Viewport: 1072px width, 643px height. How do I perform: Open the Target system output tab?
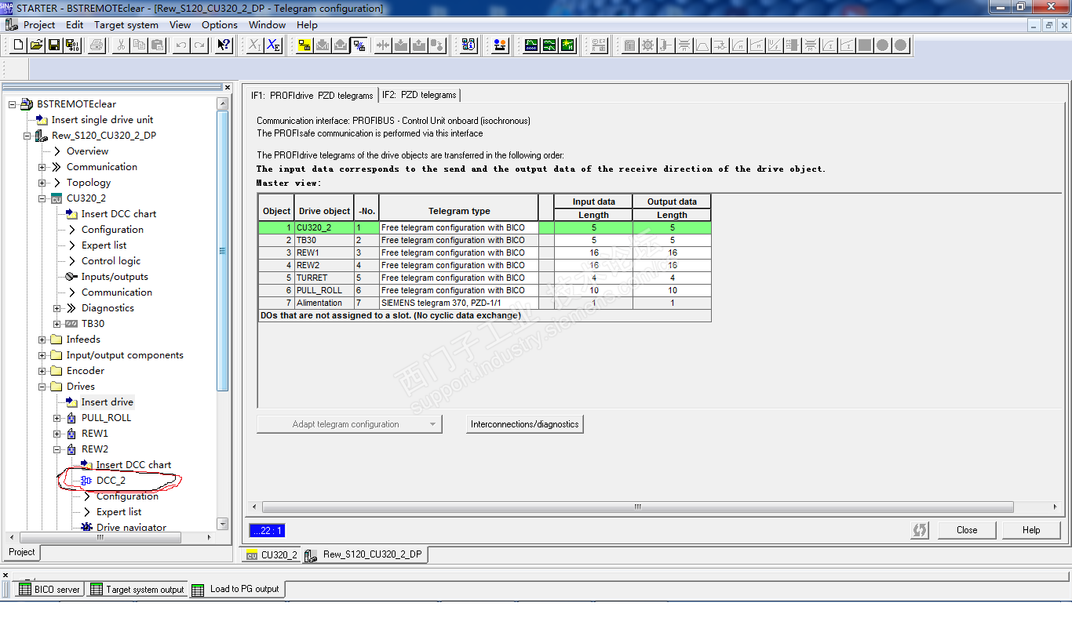(137, 589)
